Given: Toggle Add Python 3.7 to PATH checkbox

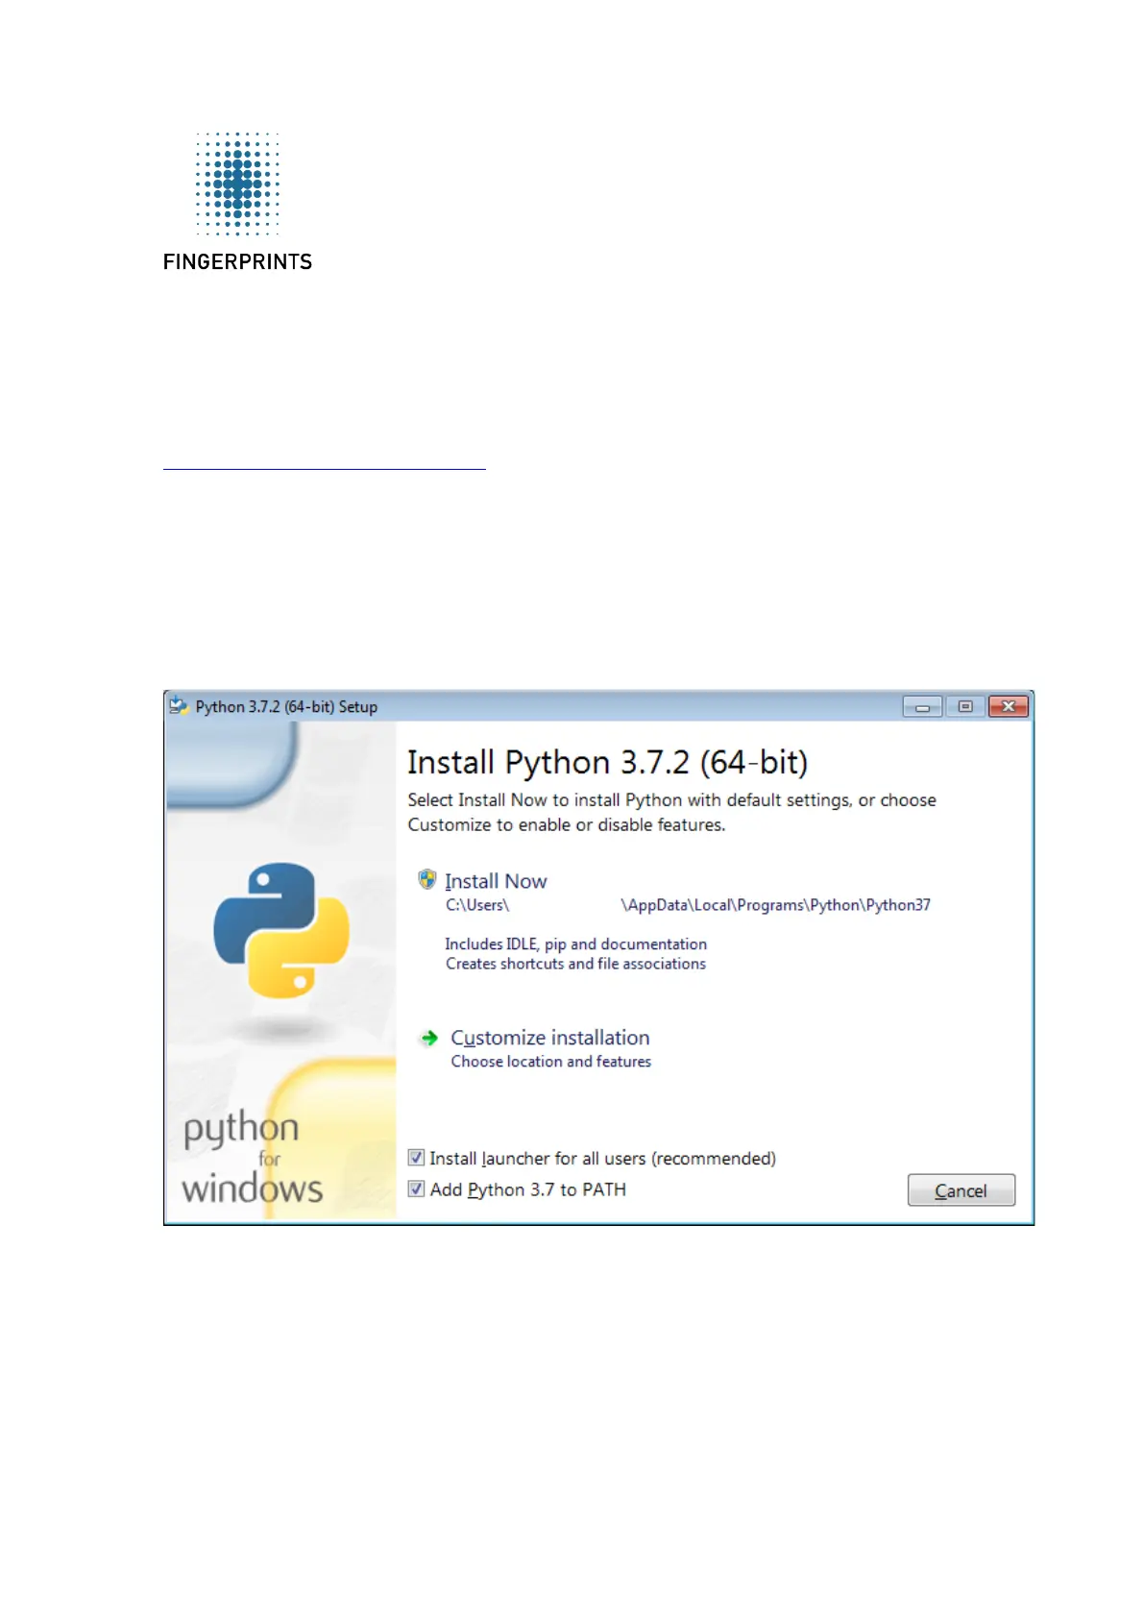Looking at the screenshot, I should pyautogui.click(x=416, y=1189).
